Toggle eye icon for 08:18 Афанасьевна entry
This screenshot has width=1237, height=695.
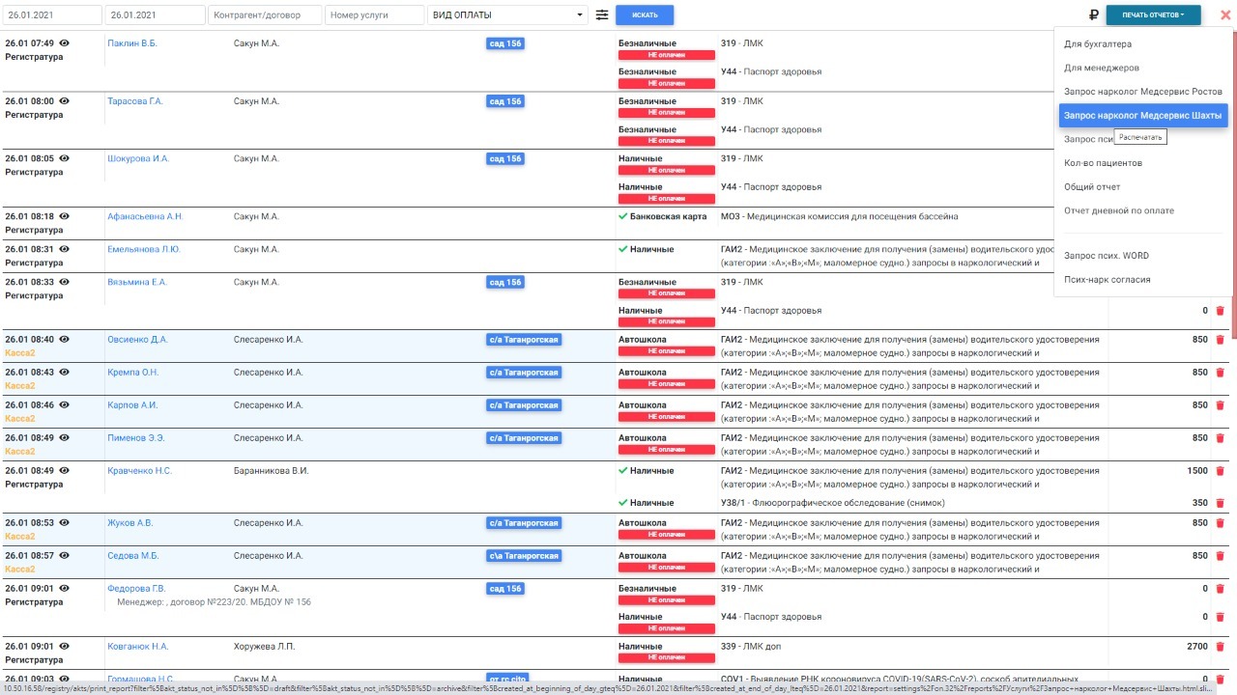(65, 216)
